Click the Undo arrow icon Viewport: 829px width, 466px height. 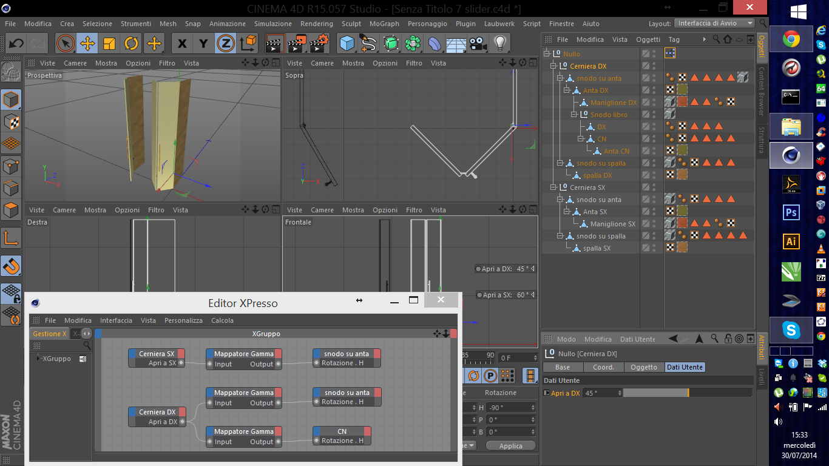[16, 43]
